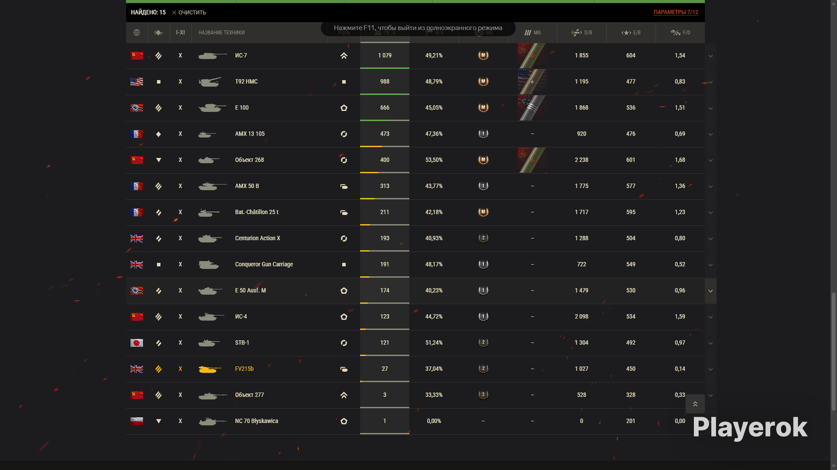
Task: Open the FV215b vehicle name link
Action: pos(244,369)
